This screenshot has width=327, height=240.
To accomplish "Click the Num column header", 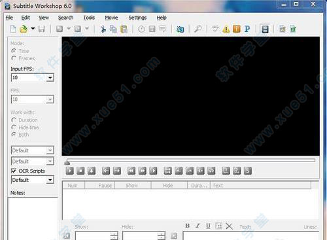I will click(73, 185).
